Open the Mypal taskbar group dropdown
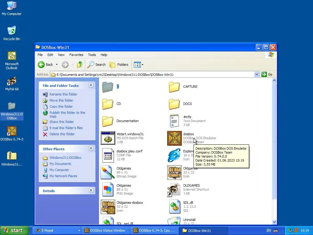 (x=79, y=231)
